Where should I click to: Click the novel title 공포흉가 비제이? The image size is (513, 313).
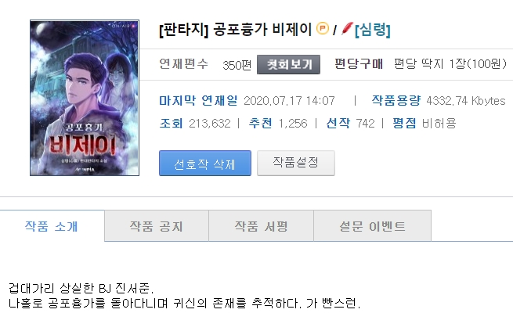262,30
